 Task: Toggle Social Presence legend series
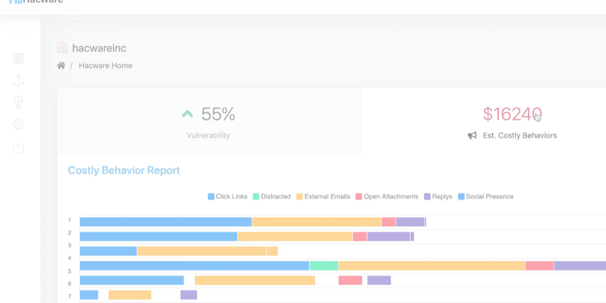pos(486,196)
